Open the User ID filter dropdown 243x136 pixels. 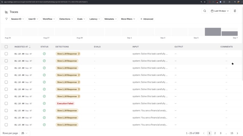[33, 19]
